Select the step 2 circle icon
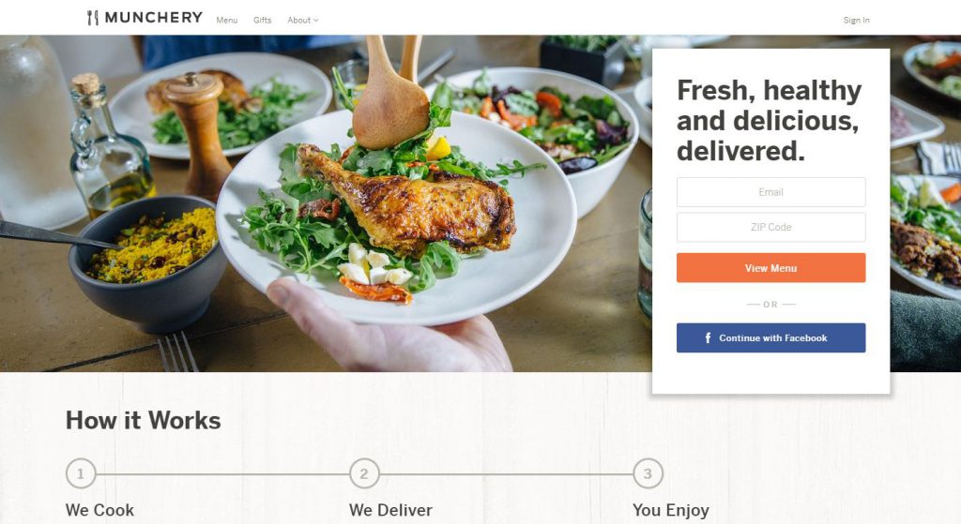This screenshot has height=524, width=961. (x=364, y=473)
